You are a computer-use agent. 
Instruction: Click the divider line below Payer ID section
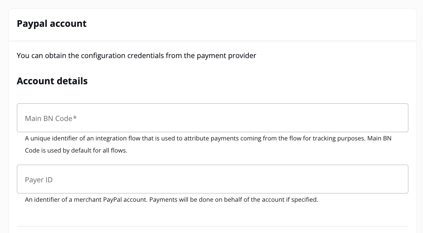coord(212,226)
